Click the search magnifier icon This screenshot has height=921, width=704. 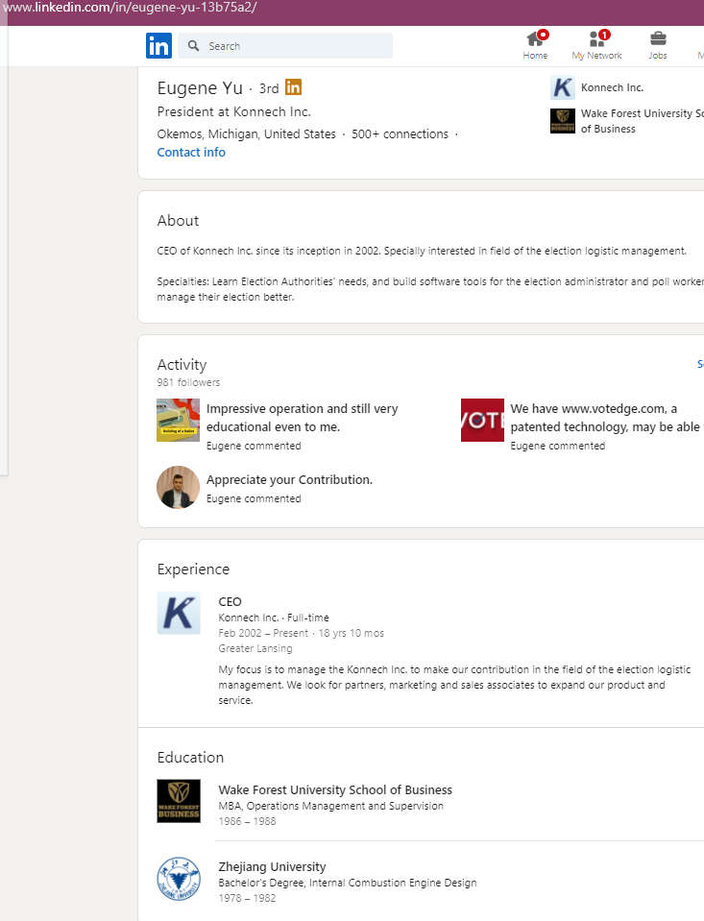pyautogui.click(x=193, y=46)
